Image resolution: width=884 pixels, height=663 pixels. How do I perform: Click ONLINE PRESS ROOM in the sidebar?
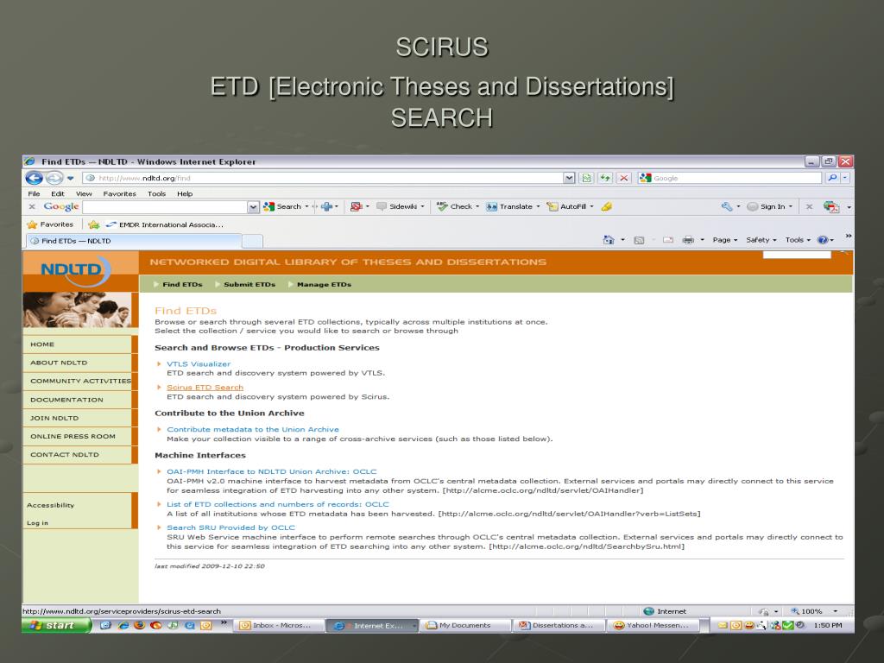coord(77,436)
